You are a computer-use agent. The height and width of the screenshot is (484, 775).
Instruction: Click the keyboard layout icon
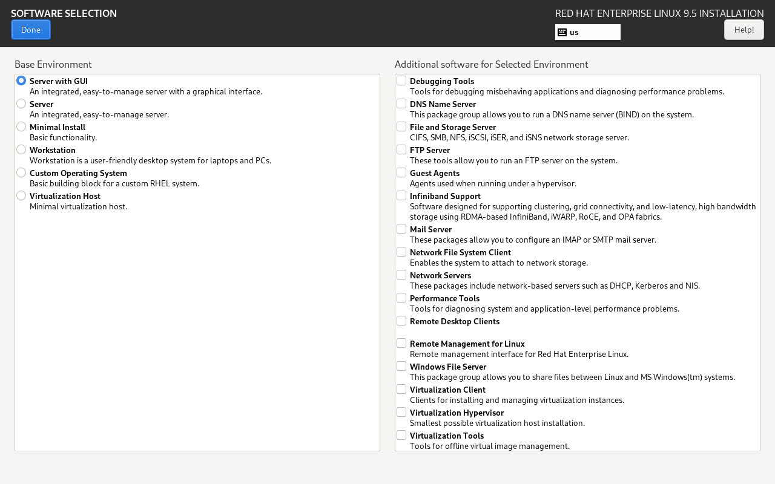[562, 32]
